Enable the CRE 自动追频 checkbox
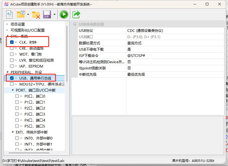This screenshot has width=228, height=166. pos(12,48)
